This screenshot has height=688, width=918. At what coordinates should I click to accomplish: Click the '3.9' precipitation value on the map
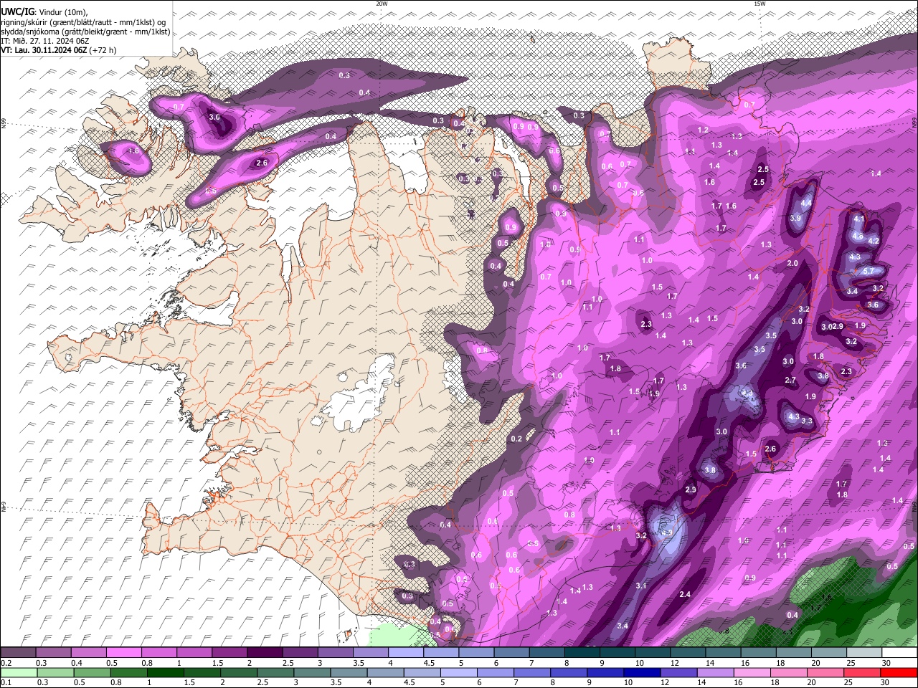pos(795,219)
